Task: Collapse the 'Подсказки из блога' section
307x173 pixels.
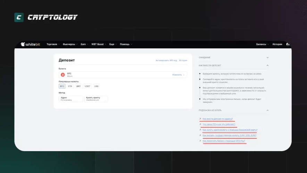Action: (x=267, y=110)
